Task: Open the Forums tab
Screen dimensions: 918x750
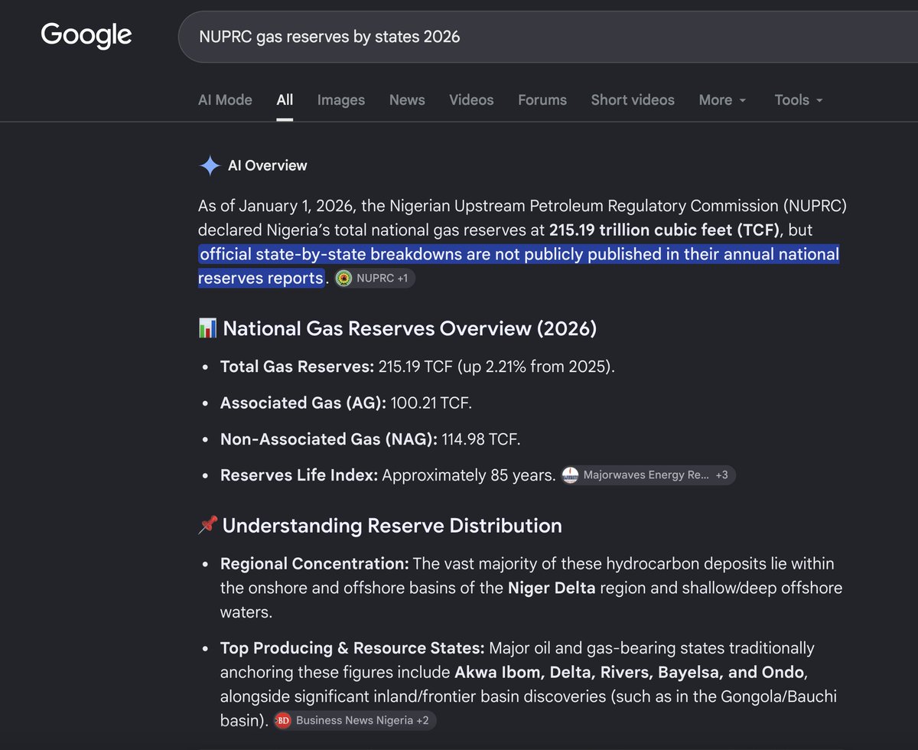Action: [x=542, y=99]
